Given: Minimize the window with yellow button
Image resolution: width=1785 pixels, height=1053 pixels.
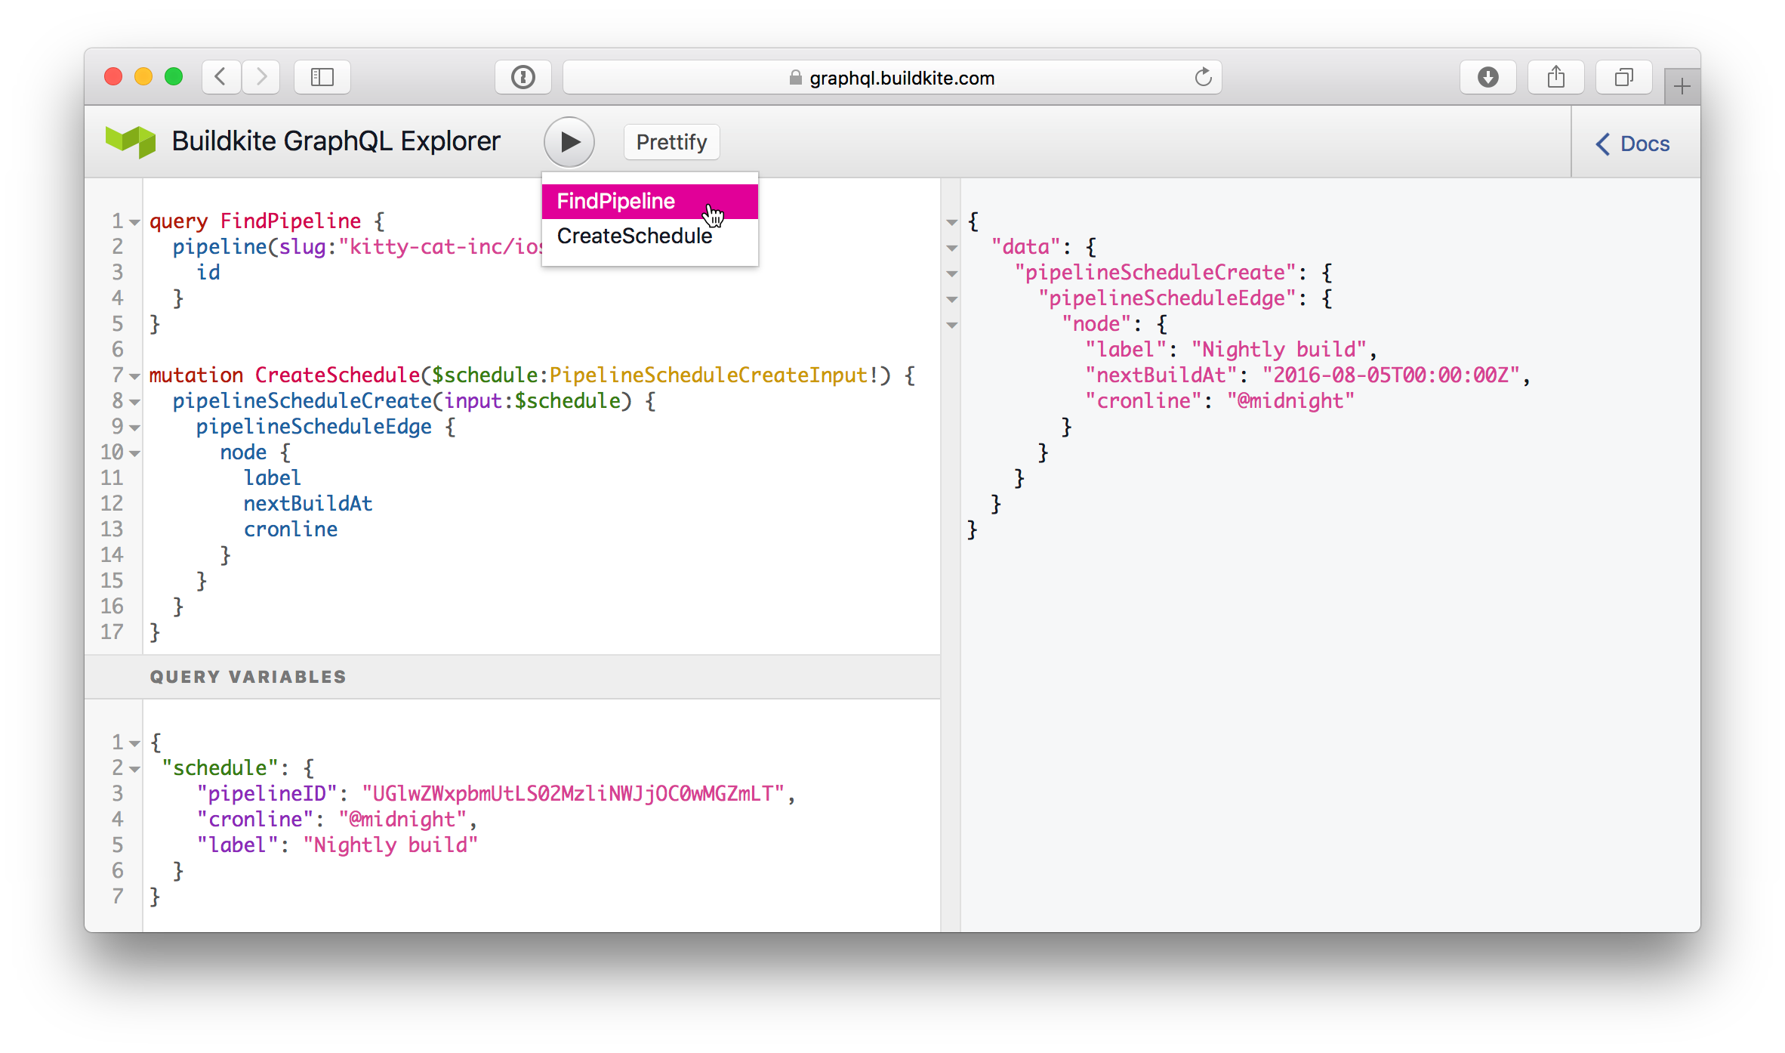Looking at the screenshot, I should point(143,77).
